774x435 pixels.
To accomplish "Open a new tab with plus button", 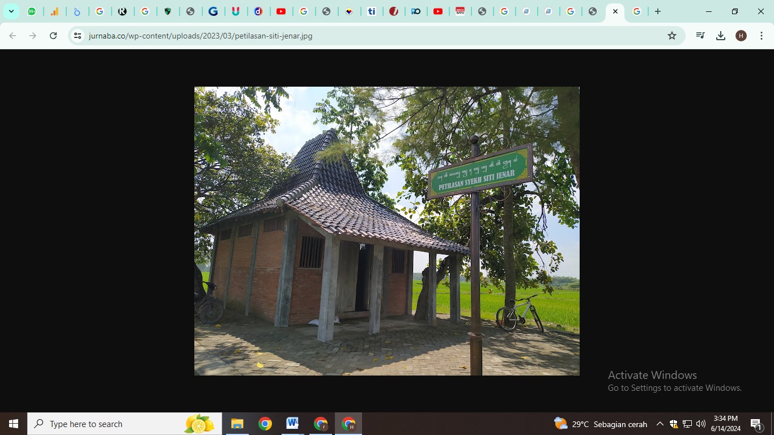I will click(x=658, y=11).
